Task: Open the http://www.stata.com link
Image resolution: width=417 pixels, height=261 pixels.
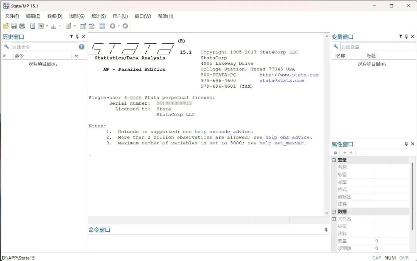Action: coord(289,75)
